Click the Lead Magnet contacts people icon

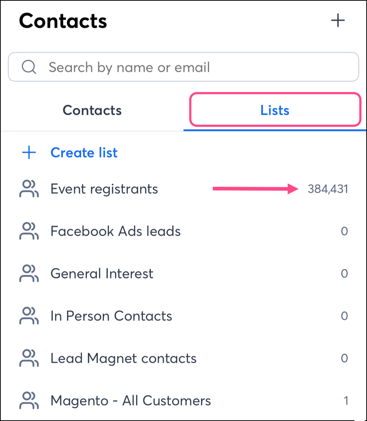tap(29, 359)
